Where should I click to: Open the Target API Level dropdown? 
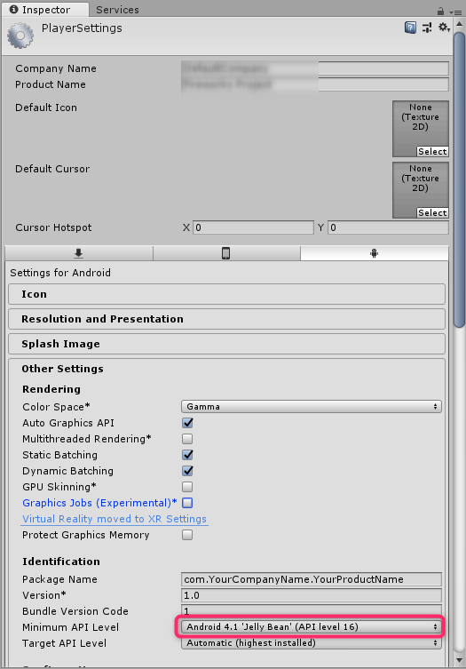pos(312,643)
